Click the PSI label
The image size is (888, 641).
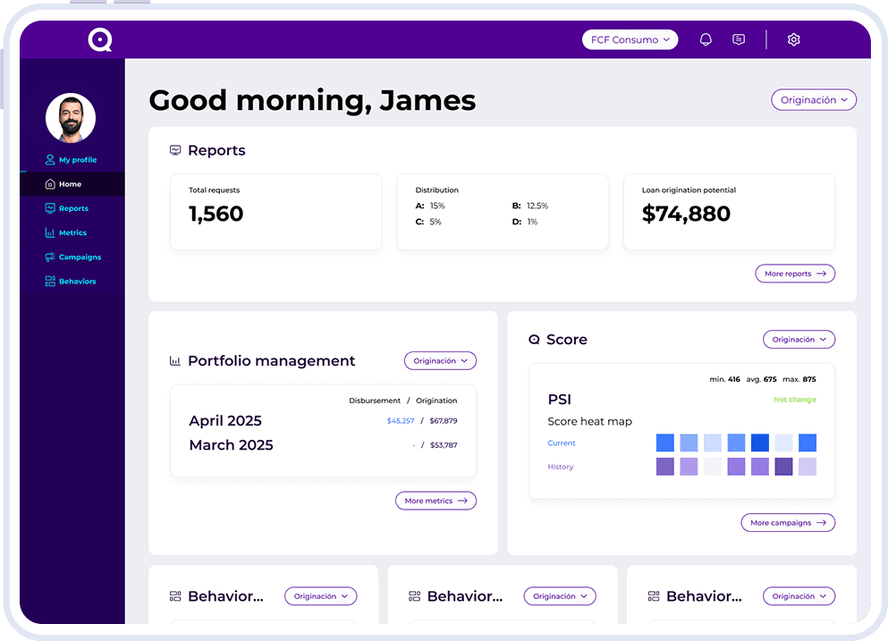[560, 400]
